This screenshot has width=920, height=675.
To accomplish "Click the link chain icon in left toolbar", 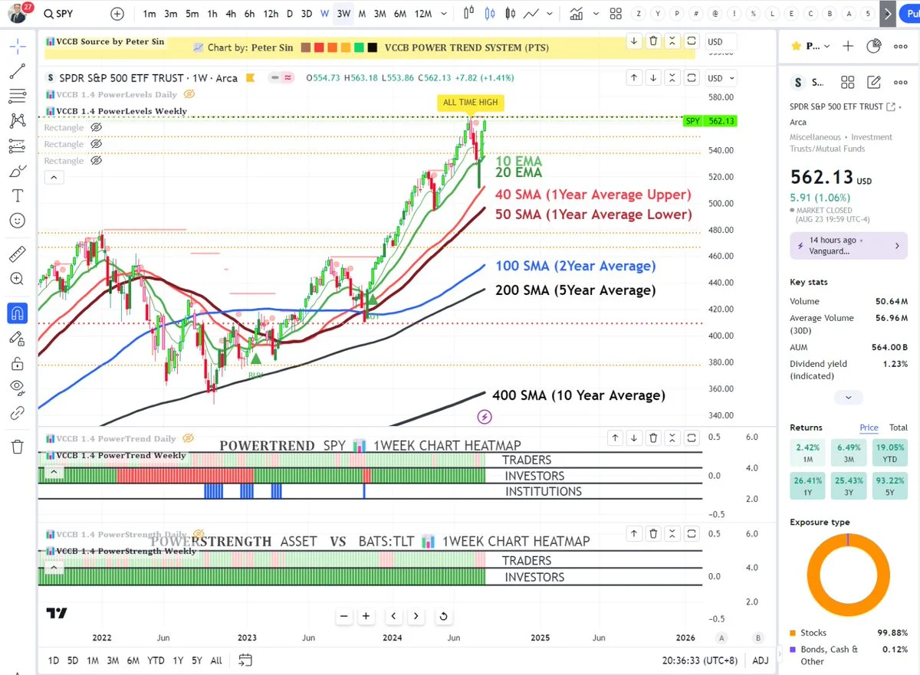I will click(18, 414).
